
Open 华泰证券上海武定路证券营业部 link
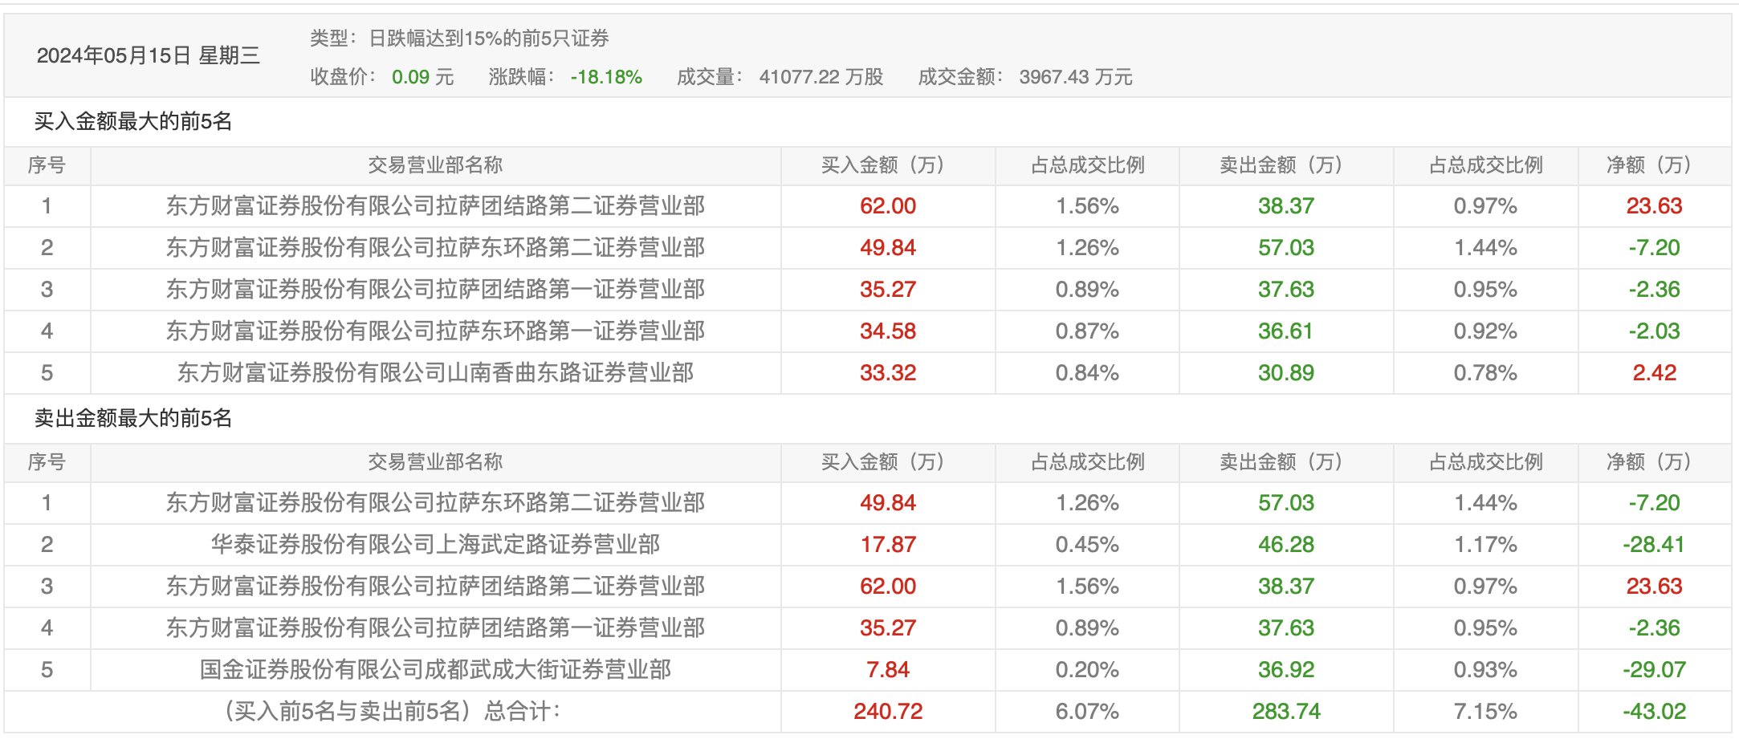click(x=435, y=545)
